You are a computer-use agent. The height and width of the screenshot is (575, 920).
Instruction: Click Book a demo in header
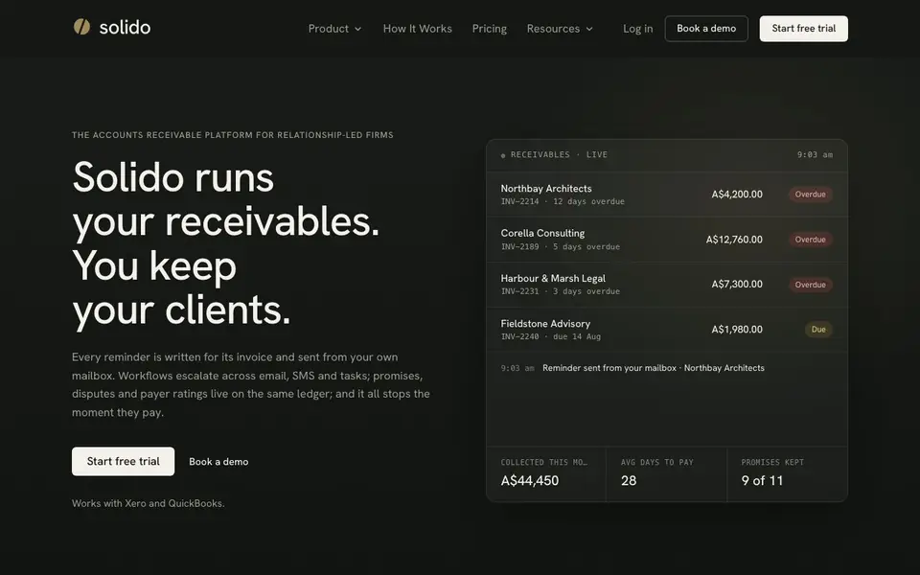click(x=706, y=29)
